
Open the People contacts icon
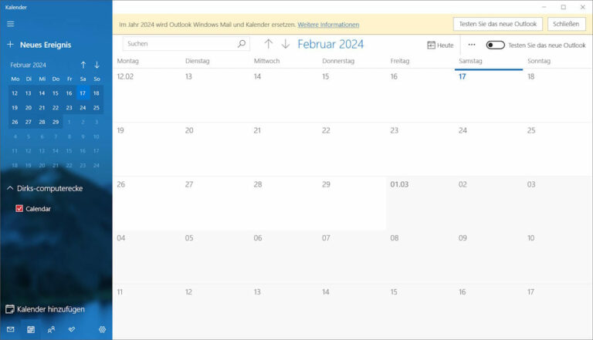(51, 329)
